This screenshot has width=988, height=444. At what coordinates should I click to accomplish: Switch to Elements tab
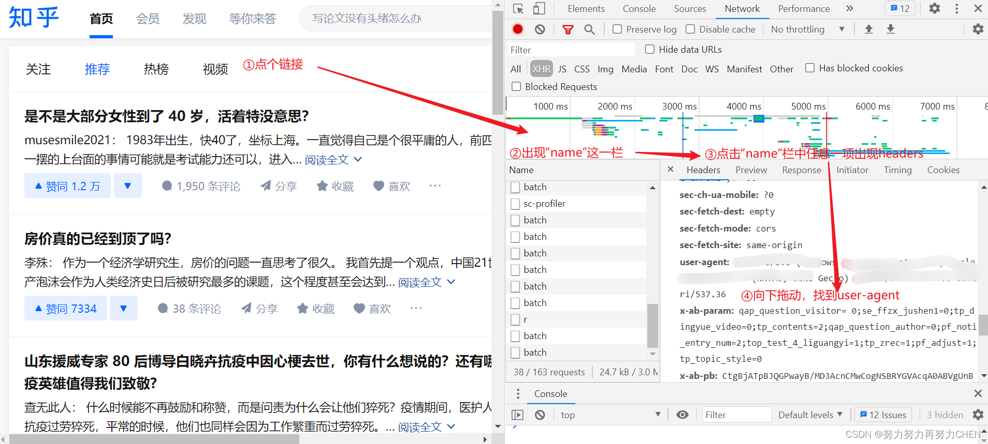pos(586,8)
